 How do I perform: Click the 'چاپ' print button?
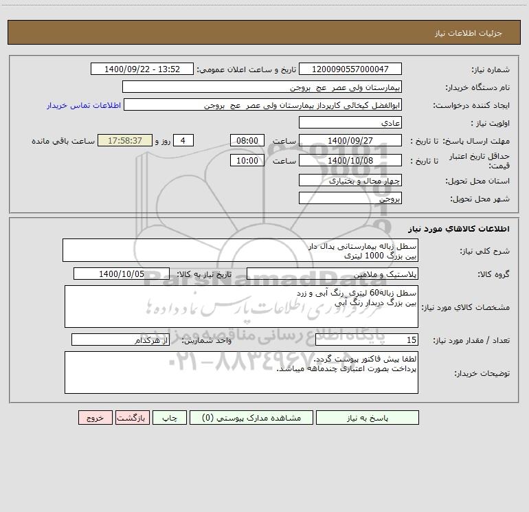coord(170,417)
